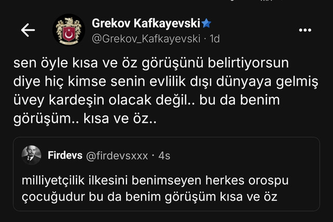Screen dimensions: 333x222
Task: Open the @firdevsxxx handle
Action: click(x=117, y=156)
